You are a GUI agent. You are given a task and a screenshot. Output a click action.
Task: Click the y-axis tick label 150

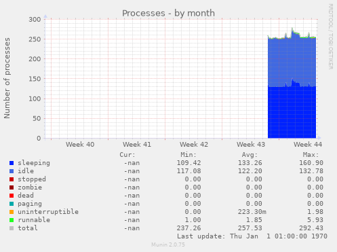click(x=35, y=79)
